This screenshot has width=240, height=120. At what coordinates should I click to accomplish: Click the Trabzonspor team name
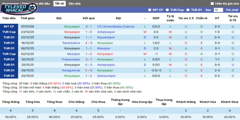71,59
